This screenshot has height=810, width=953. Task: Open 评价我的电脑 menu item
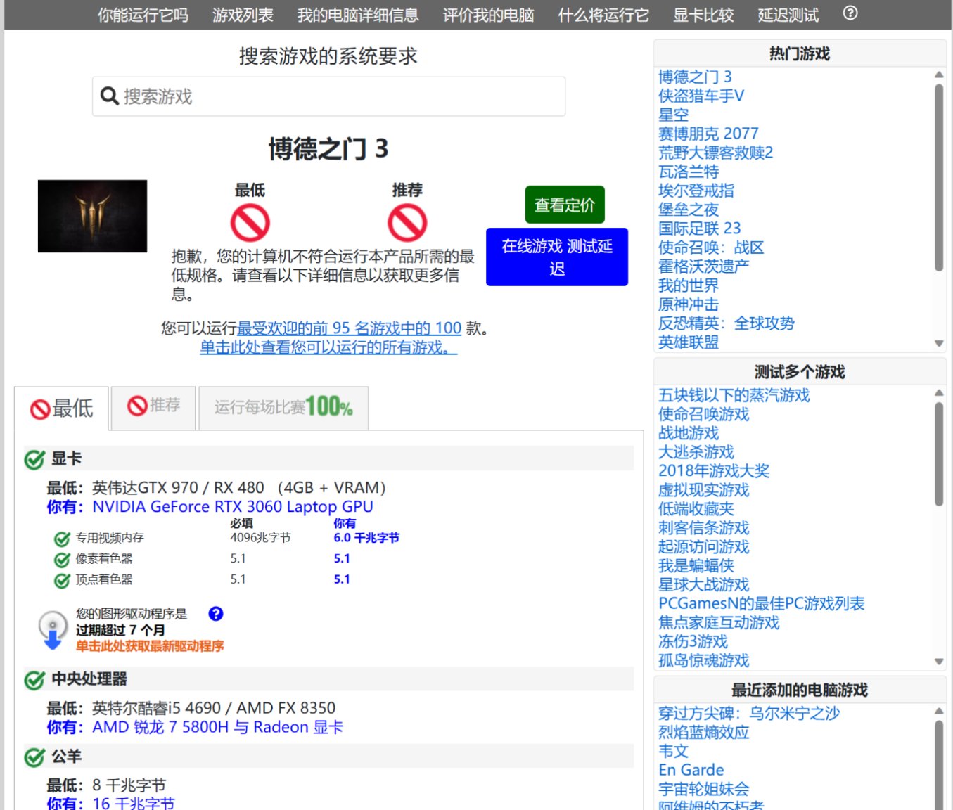click(x=488, y=15)
